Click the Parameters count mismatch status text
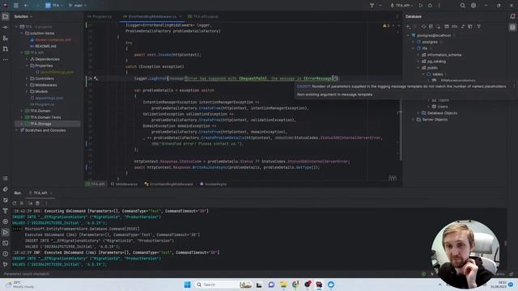The height and width of the screenshot is (291, 518). pos(27,274)
